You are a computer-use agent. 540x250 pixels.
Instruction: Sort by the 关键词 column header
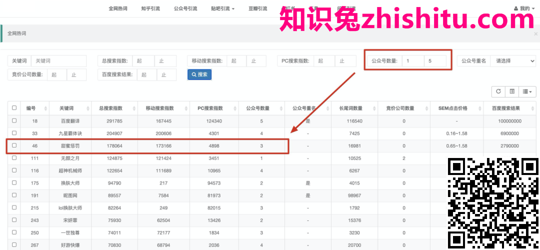pos(70,108)
